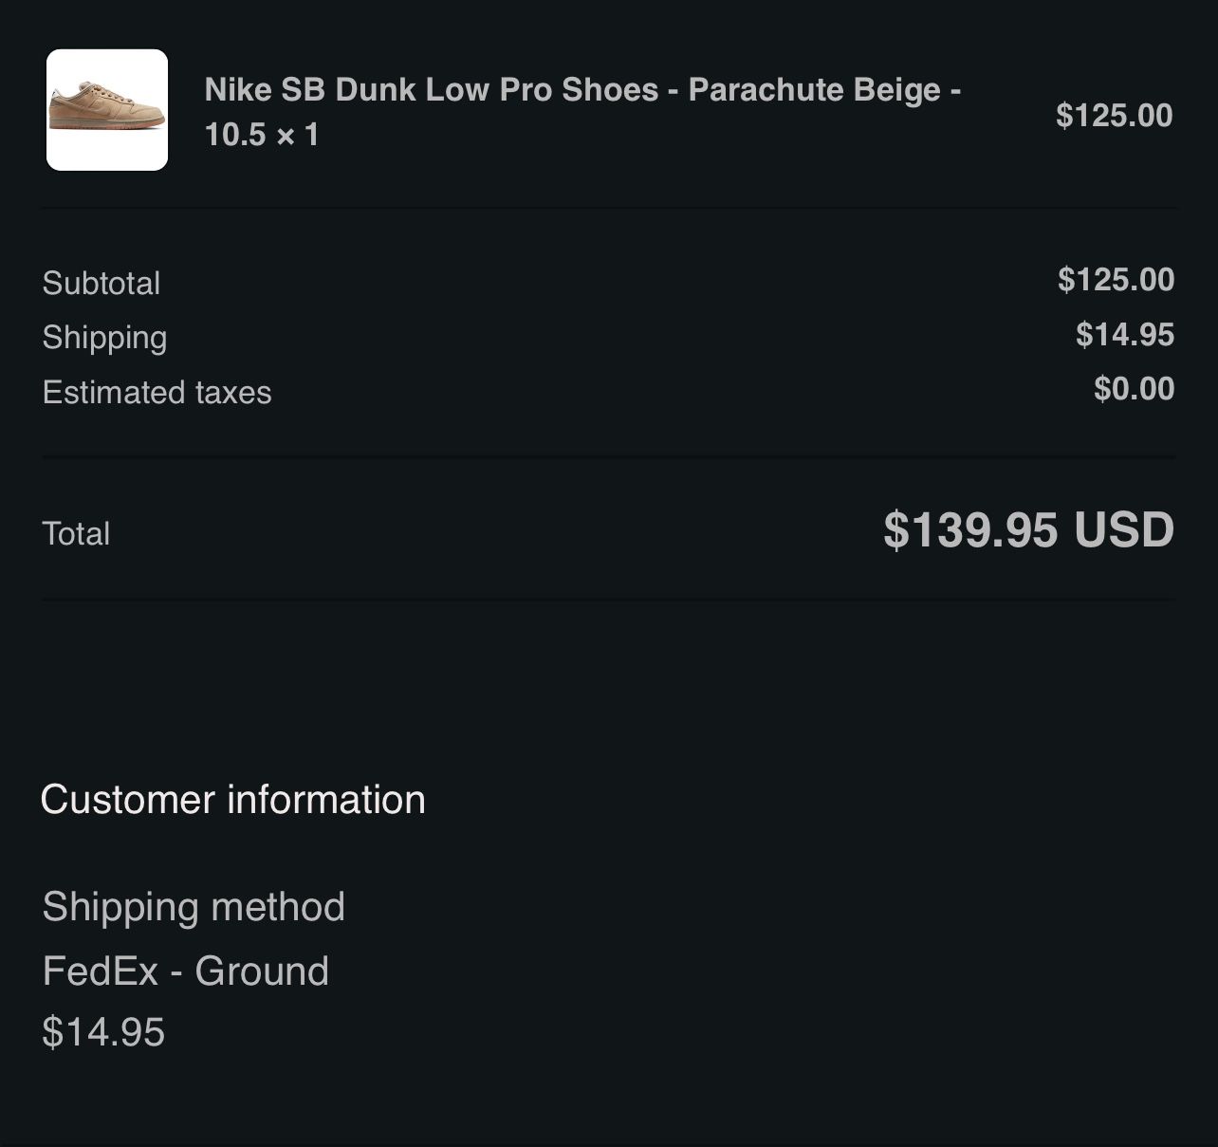1218x1147 pixels.
Task: Click the $14.95 under FedEx - Ground
Action: pyautogui.click(x=103, y=1032)
